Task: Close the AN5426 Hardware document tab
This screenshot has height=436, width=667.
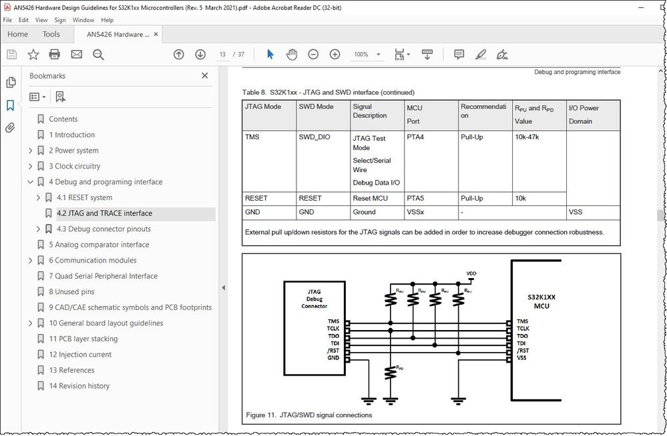Action: [156, 35]
